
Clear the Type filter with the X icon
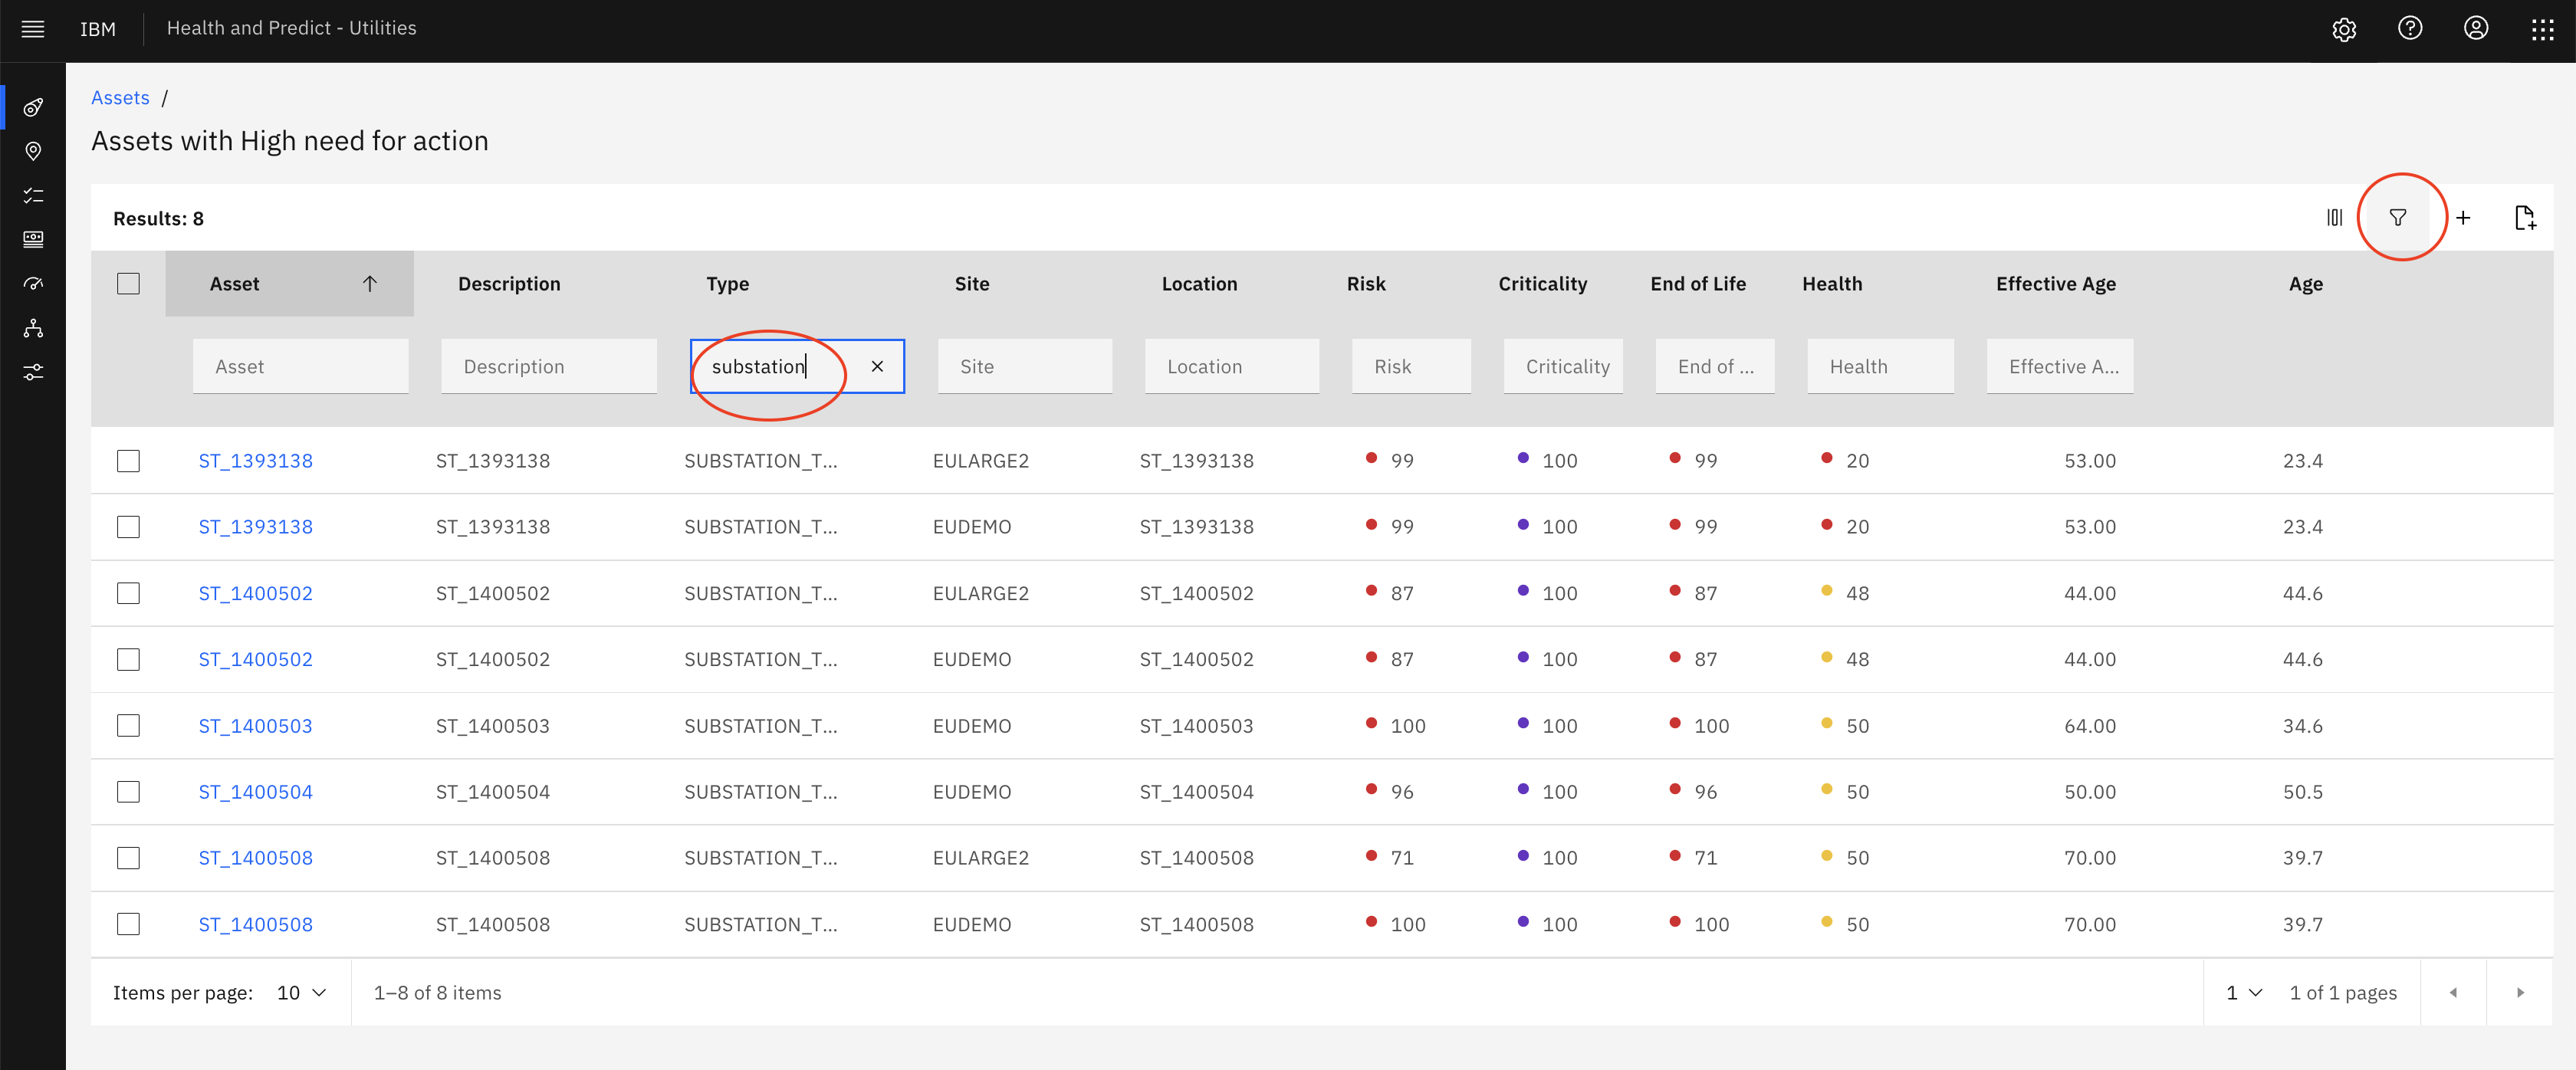(877, 366)
